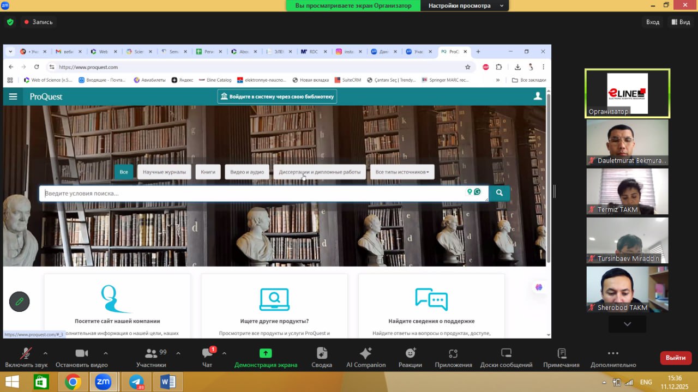
Task: Toggle camera with Остановить видео
Action: pos(81,353)
